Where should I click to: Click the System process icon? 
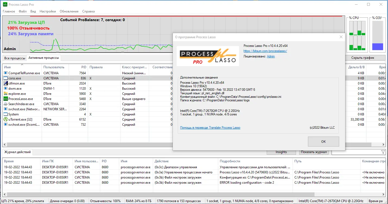(6, 114)
